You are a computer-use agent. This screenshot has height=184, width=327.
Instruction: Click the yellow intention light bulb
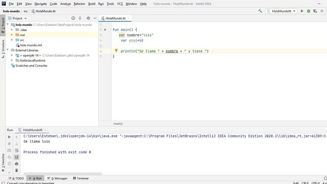(116, 50)
